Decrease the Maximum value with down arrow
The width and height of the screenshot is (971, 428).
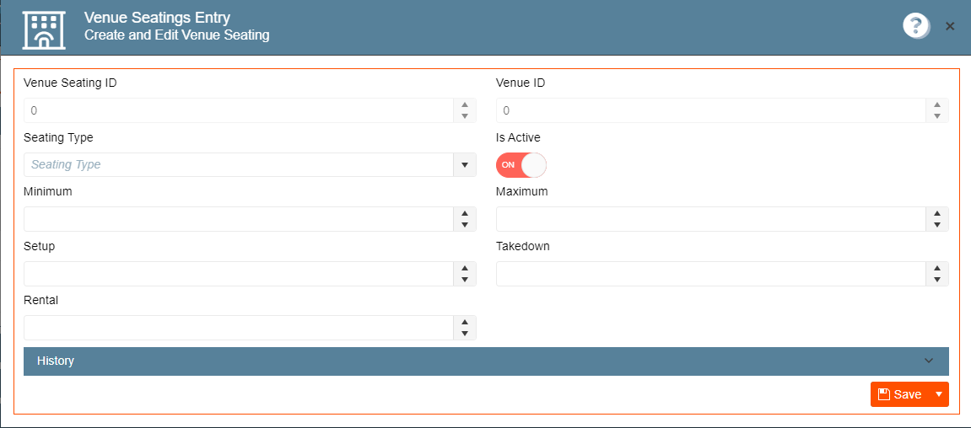pyautogui.click(x=937, y=225)
